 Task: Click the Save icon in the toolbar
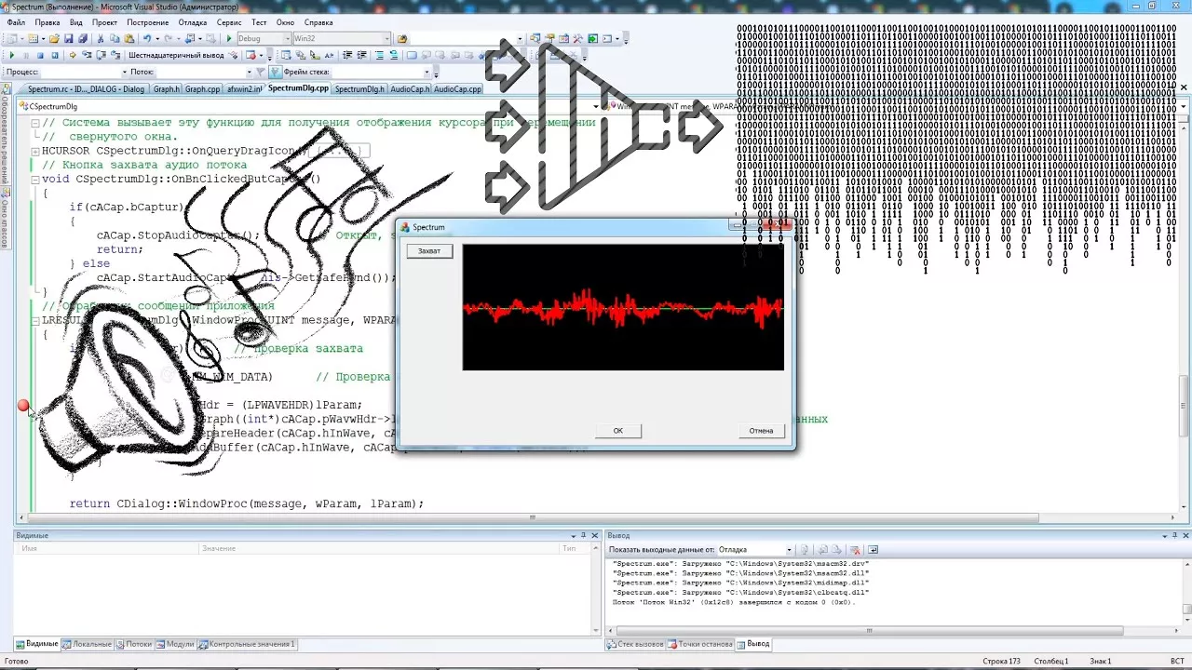68,39
